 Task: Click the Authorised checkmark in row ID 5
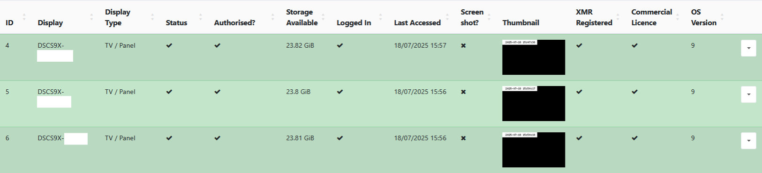[x=217, y=92]
